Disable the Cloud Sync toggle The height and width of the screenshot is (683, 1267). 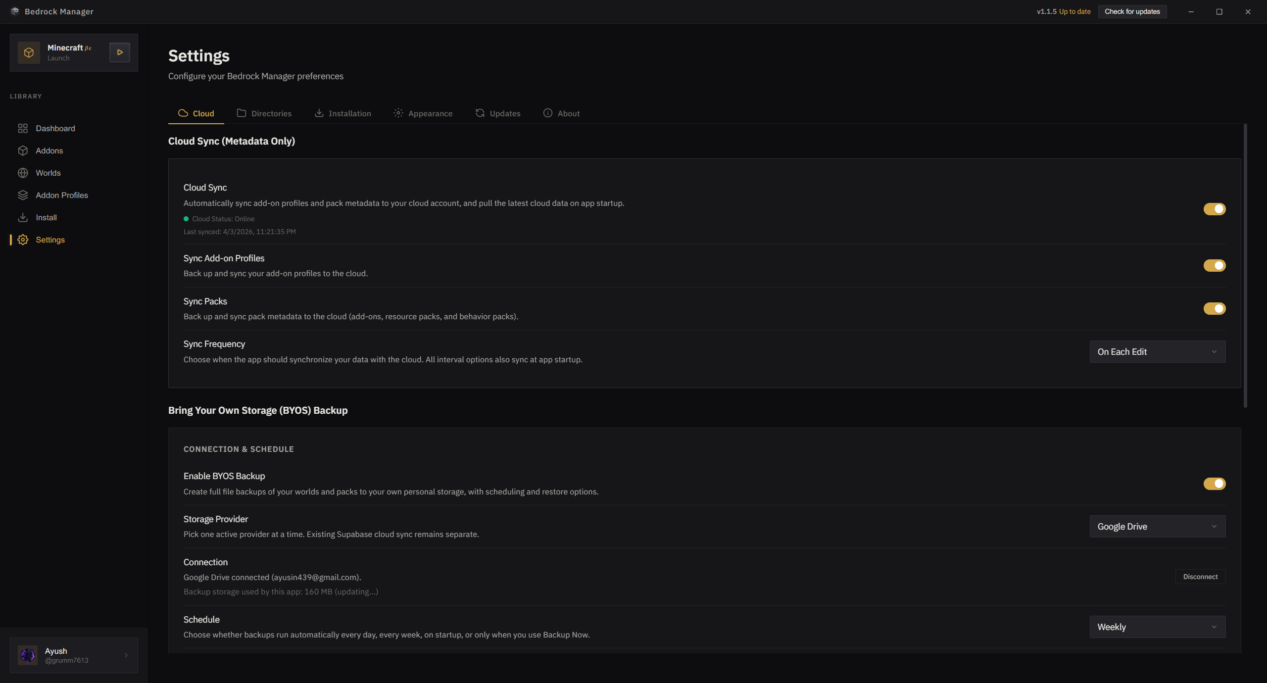pos(1214,209)
